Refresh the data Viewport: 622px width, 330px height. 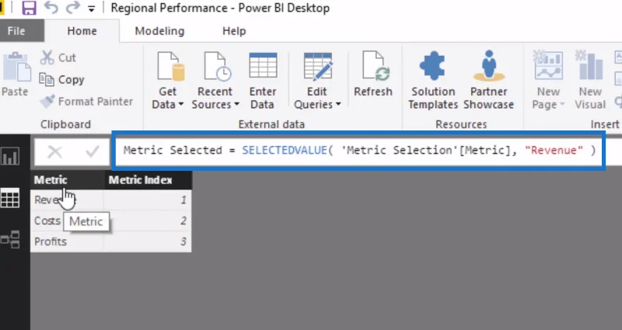point(373,75)
